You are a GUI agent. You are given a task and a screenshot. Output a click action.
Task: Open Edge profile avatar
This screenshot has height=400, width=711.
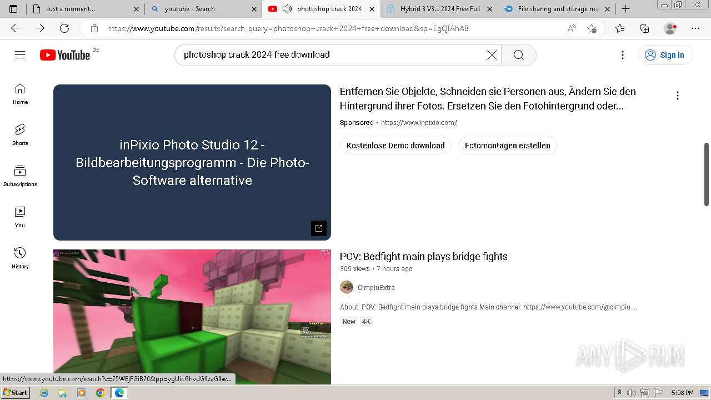[x=670, y=28]
